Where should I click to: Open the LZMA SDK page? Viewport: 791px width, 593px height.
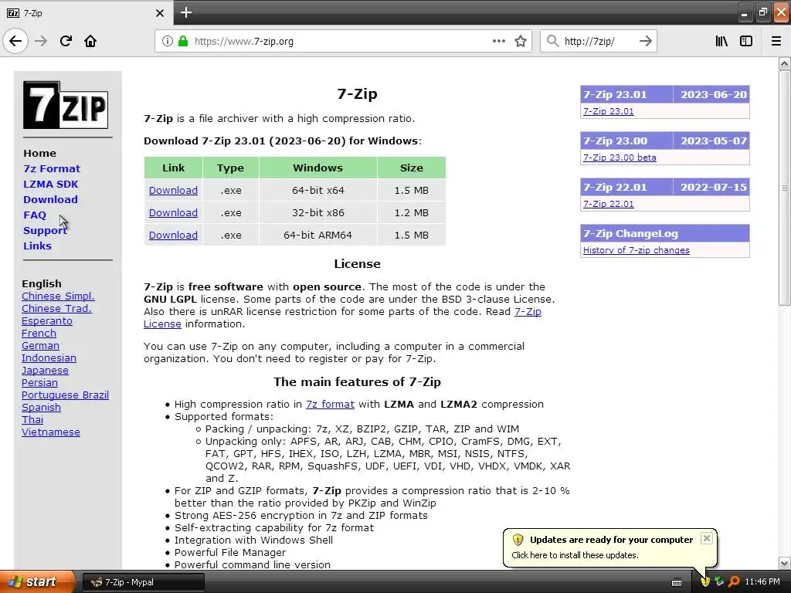tap(50, 184)
